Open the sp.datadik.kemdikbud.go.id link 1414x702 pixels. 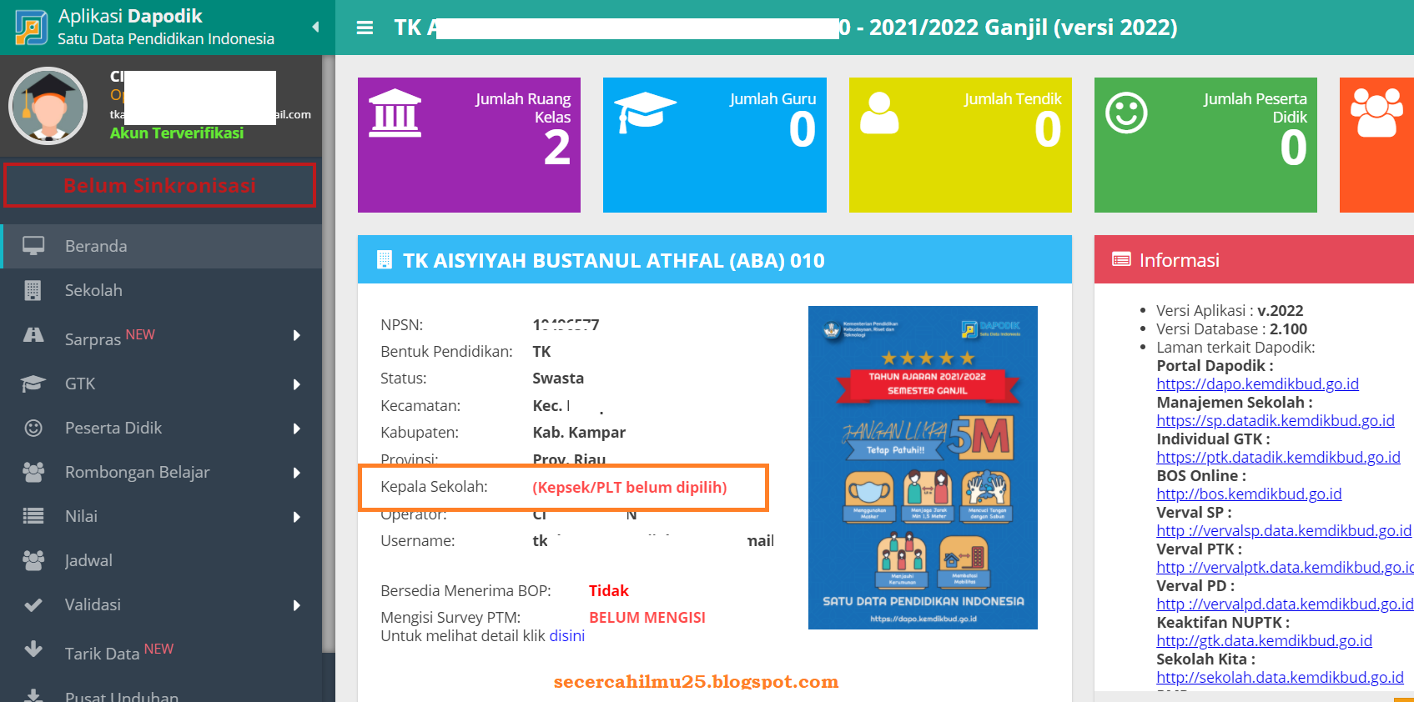point(1276,420)
